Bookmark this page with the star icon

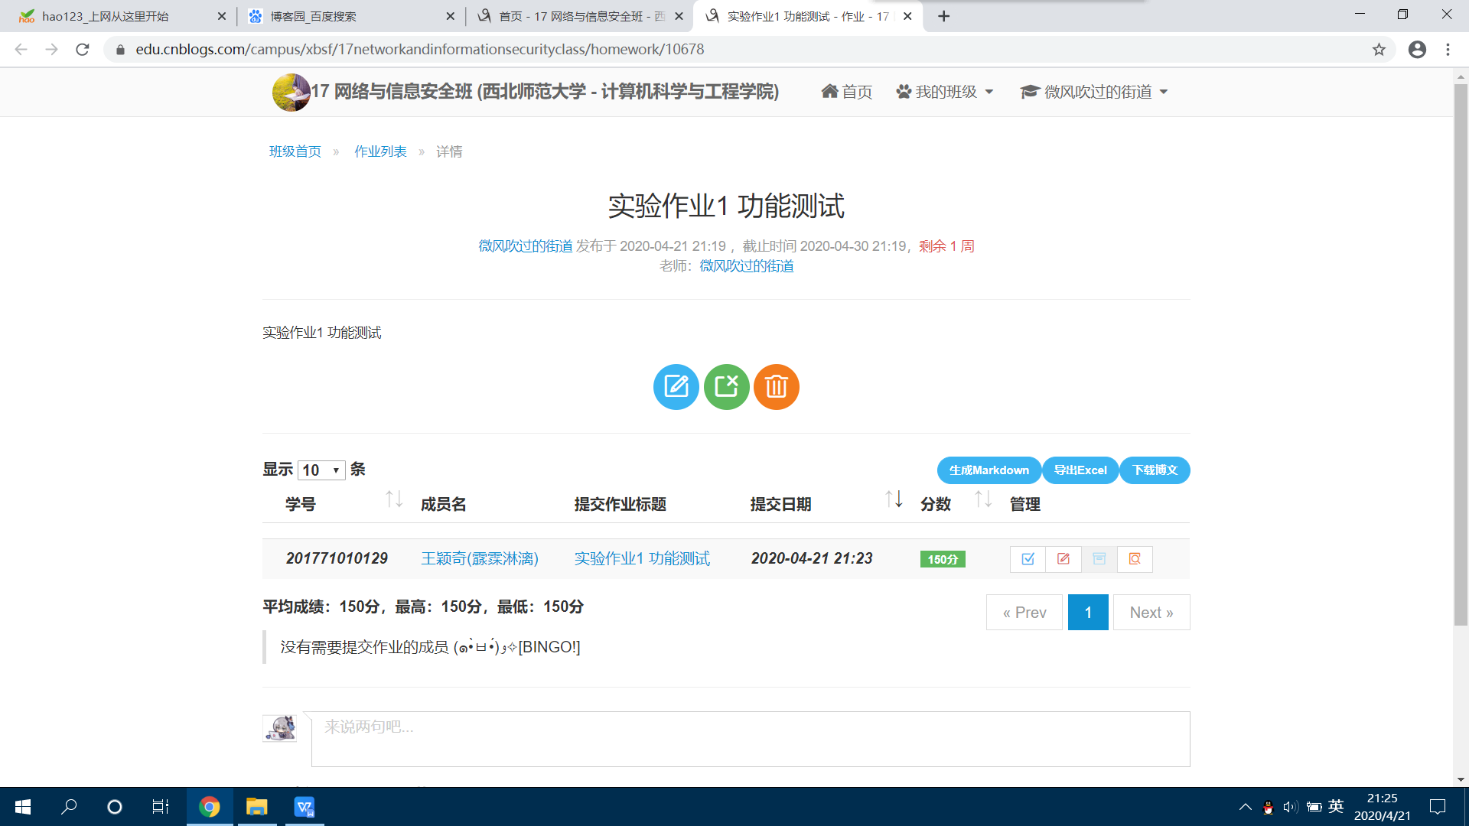click(x=1379, y=50)
